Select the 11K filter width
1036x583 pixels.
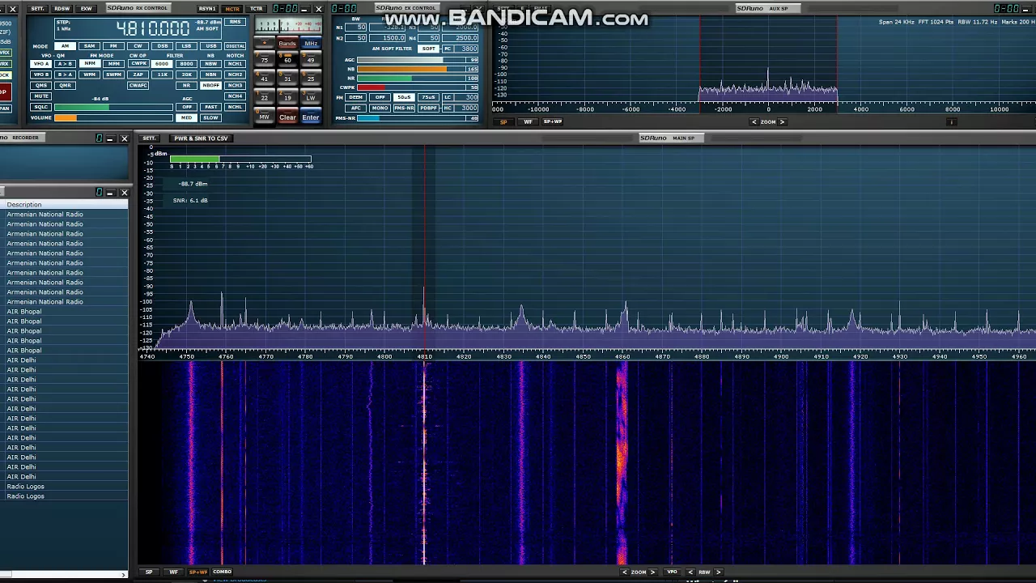coord(162,74)
